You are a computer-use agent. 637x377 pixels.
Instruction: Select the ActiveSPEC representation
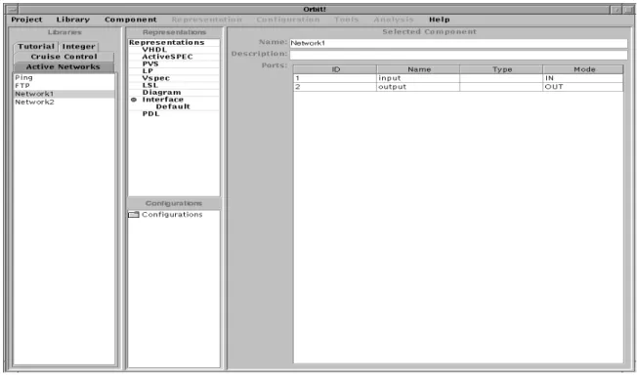pyautogui.click(x=167, y=57)
